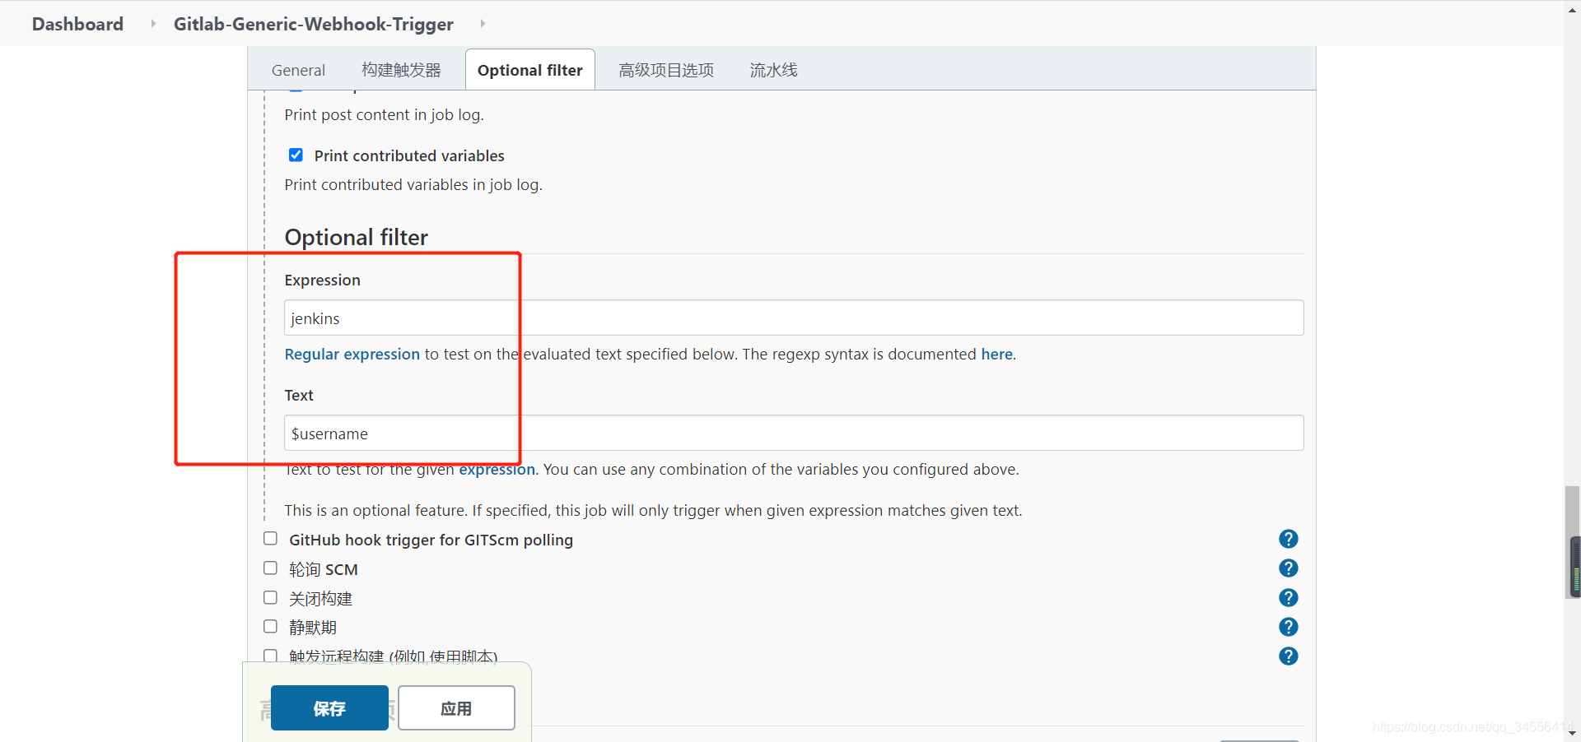The height and width of the screenshot is (742, 1581).
Task: Open help icon for 触发远程构建
Action: click(x=1289, y=656)
